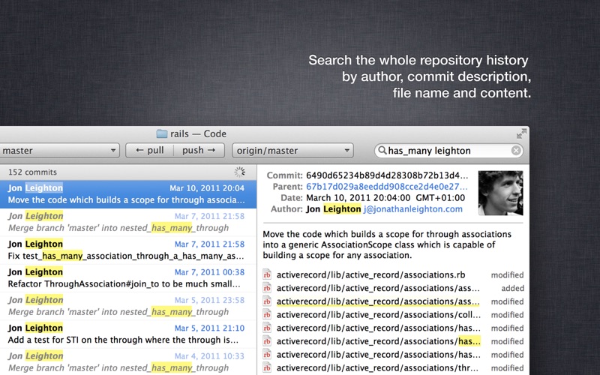
Task: Select the Add a test for STI commit
Action: (126, 334)
